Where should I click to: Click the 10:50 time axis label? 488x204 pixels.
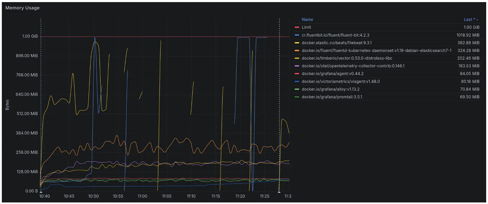pos(93,196)
